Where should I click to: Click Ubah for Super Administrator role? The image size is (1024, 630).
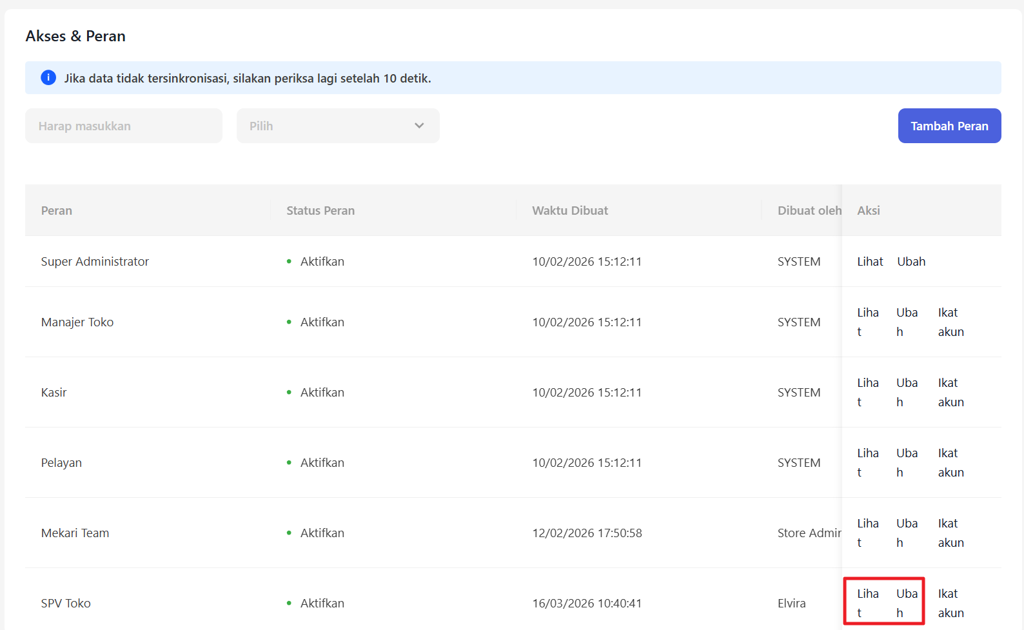[x=911, y=261]
